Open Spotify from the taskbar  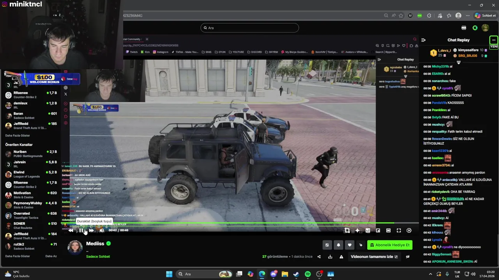click(308, 274)
